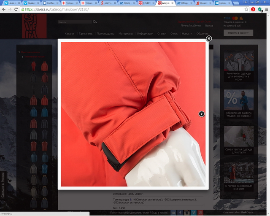This screenshot has height=216, width=270.
Task: Open a new browser tab
Action: coord(236,3)
